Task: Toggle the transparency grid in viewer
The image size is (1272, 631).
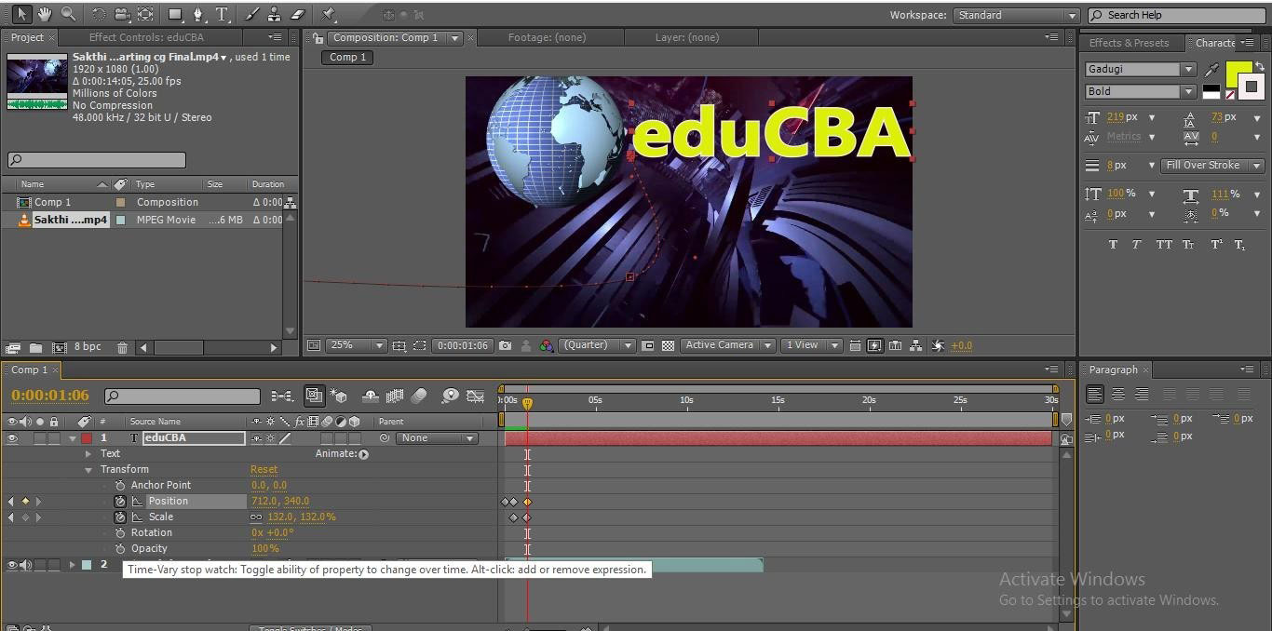Action: point(668,345)
